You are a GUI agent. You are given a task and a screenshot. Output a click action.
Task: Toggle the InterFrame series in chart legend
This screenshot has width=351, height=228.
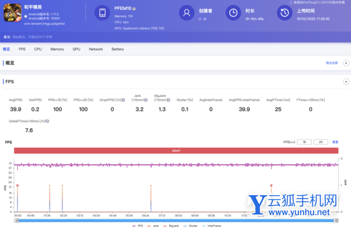point(212,226)
